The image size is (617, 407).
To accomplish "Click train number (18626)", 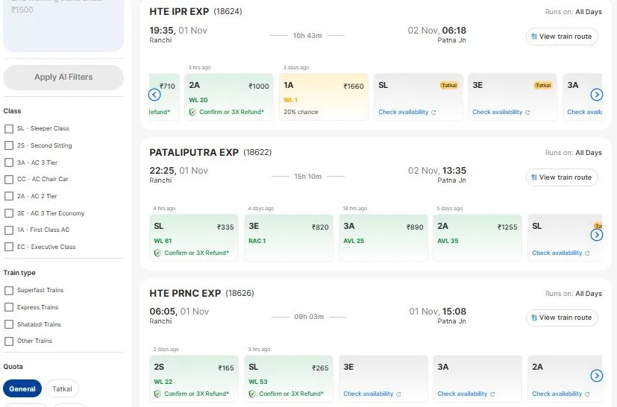I will 239,294.
